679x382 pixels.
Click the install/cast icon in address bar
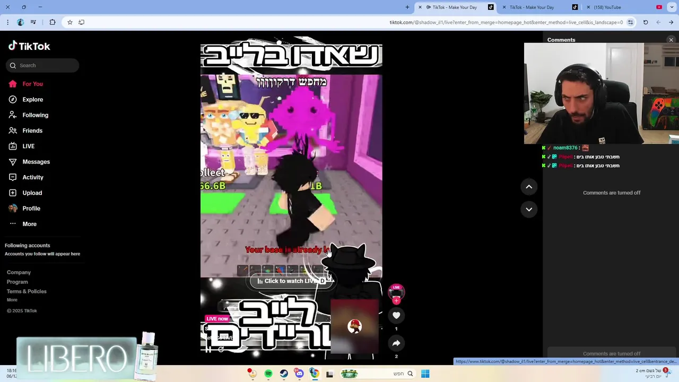pyautogui.click(x=81, y=22)
